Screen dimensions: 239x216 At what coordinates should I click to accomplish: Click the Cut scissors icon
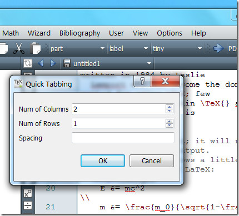tap(18, 48)
